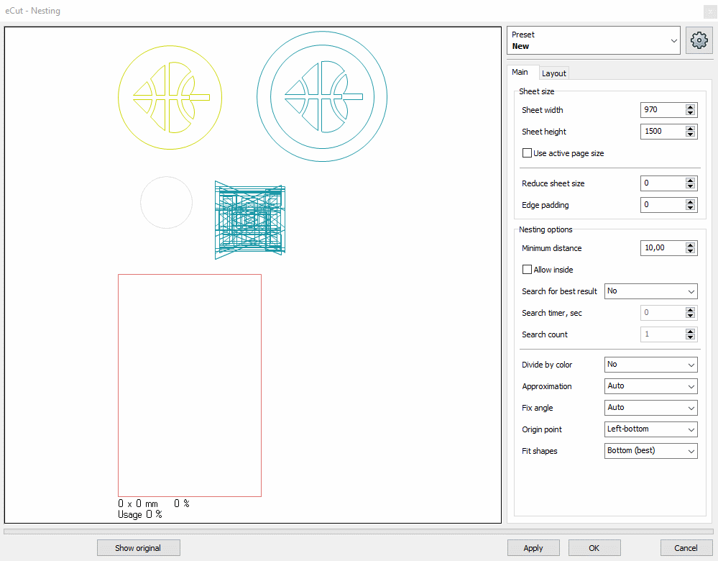Screen dimensions: 718x561
Task: Expand the Origin point dropdown
Action: pyautogui.click(x=650, y=429)
